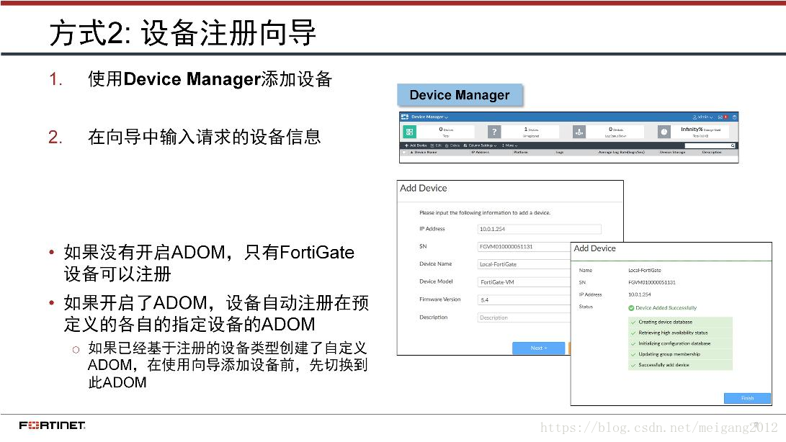Click the Log Status Down icon
The image size is (786, 442).
tap(579, 132)
